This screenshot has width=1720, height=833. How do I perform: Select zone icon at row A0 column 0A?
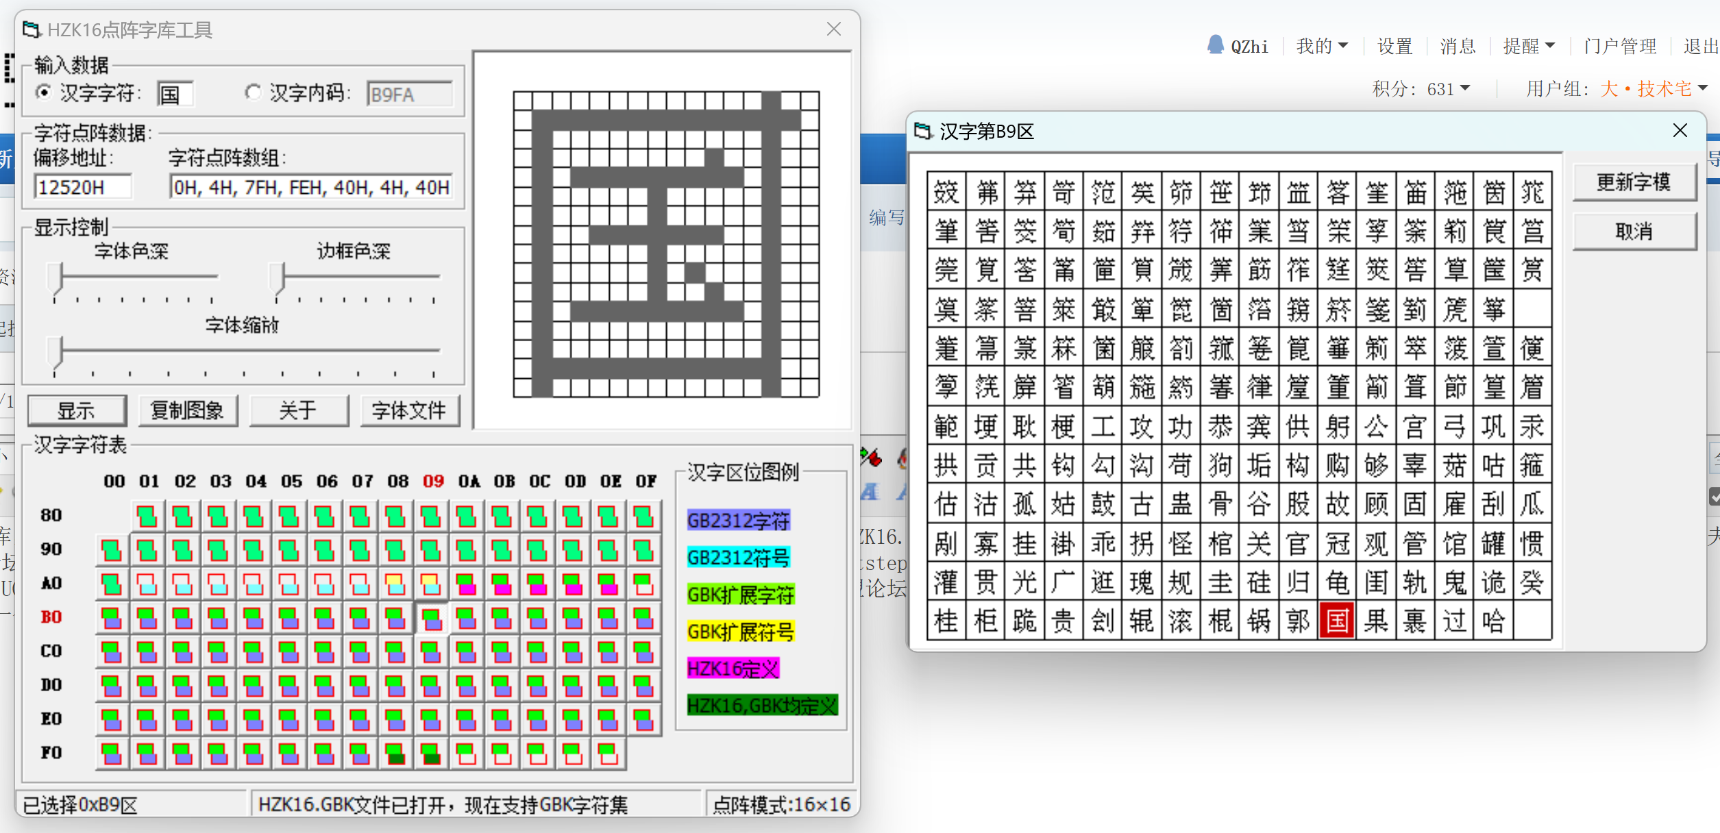click(467, 584)
